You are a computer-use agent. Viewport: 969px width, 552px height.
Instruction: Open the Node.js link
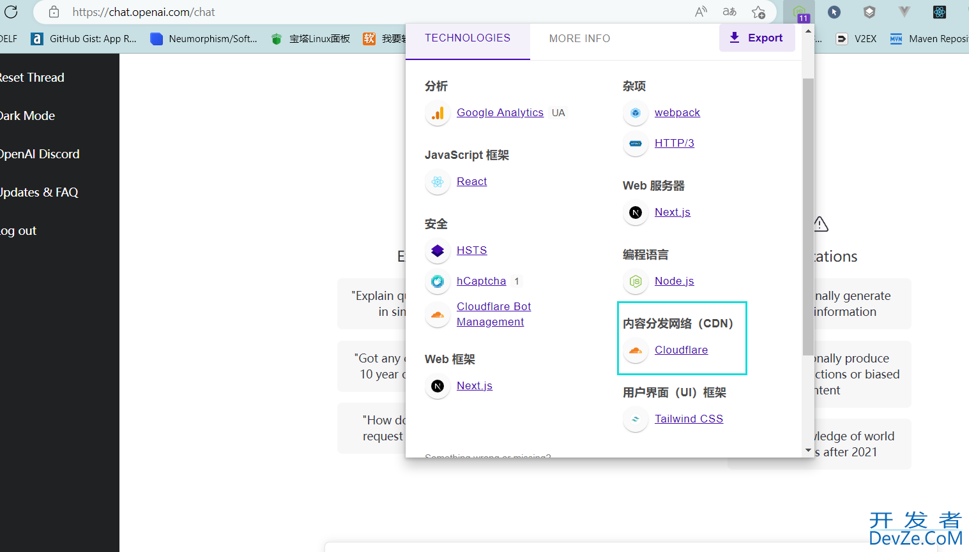click(675, 281)
